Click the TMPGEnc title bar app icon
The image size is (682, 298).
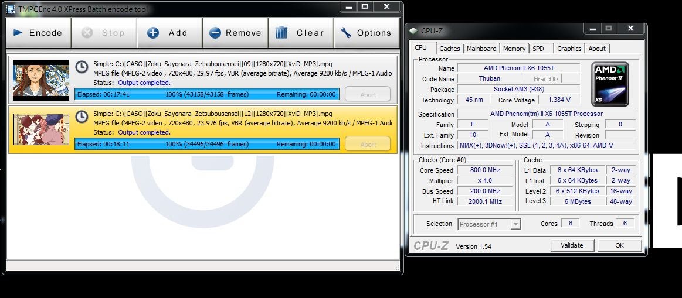pos(11,9)
